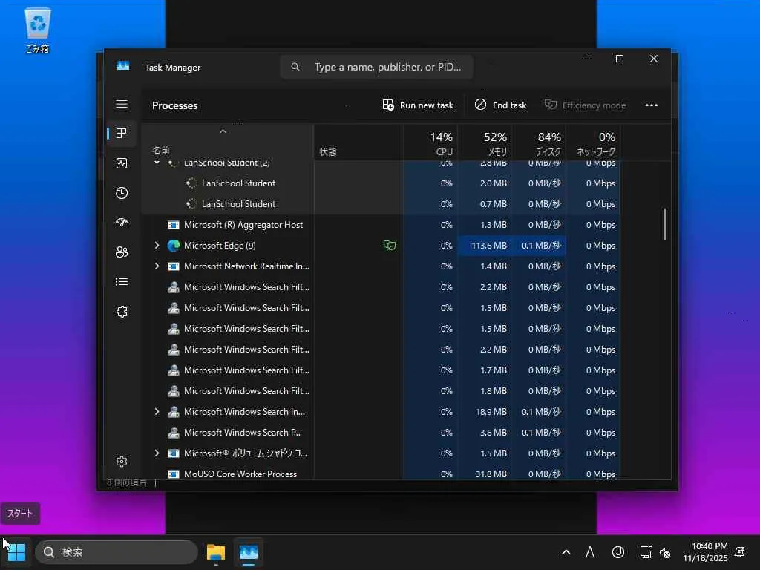Open Task Manager settings gear

coord(122,462)
